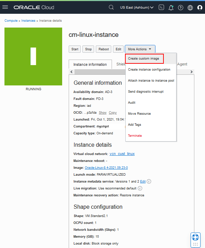Viewport: 205px width, 248px height.
Task: Click the Start instance button
Action: 75,49
